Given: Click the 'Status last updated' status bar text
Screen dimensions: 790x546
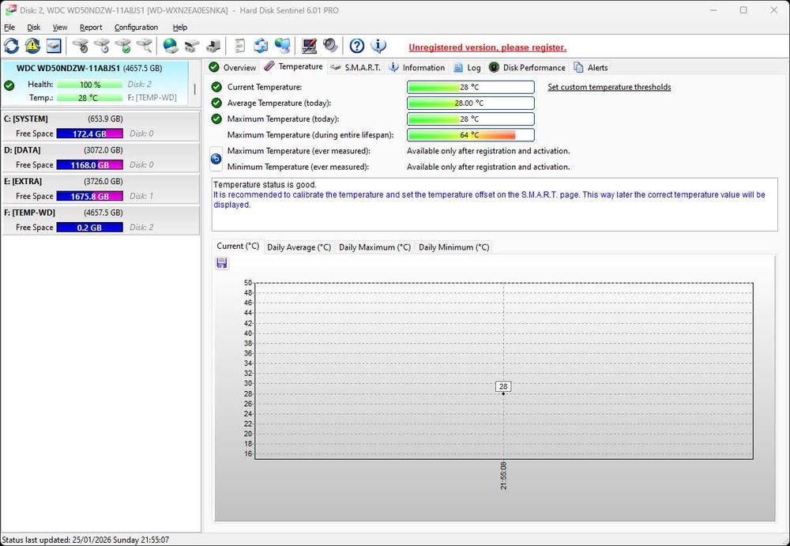Looking at the screenshot, I should (x=85, y=540).
